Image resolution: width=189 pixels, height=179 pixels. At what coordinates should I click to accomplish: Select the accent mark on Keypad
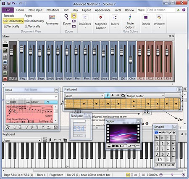pos(163,138)
